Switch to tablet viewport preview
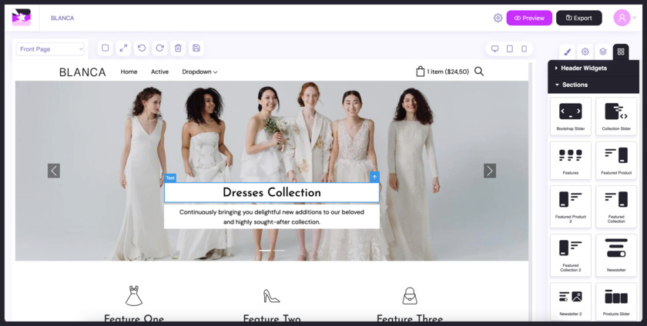The width and height of the screenshot is (647, 326). click(x=510, y=48)
